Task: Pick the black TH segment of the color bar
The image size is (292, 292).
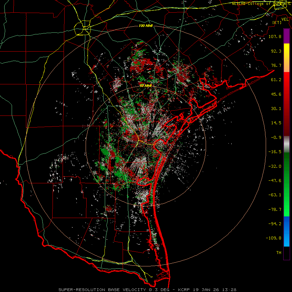Action: (x=286, y=253)
